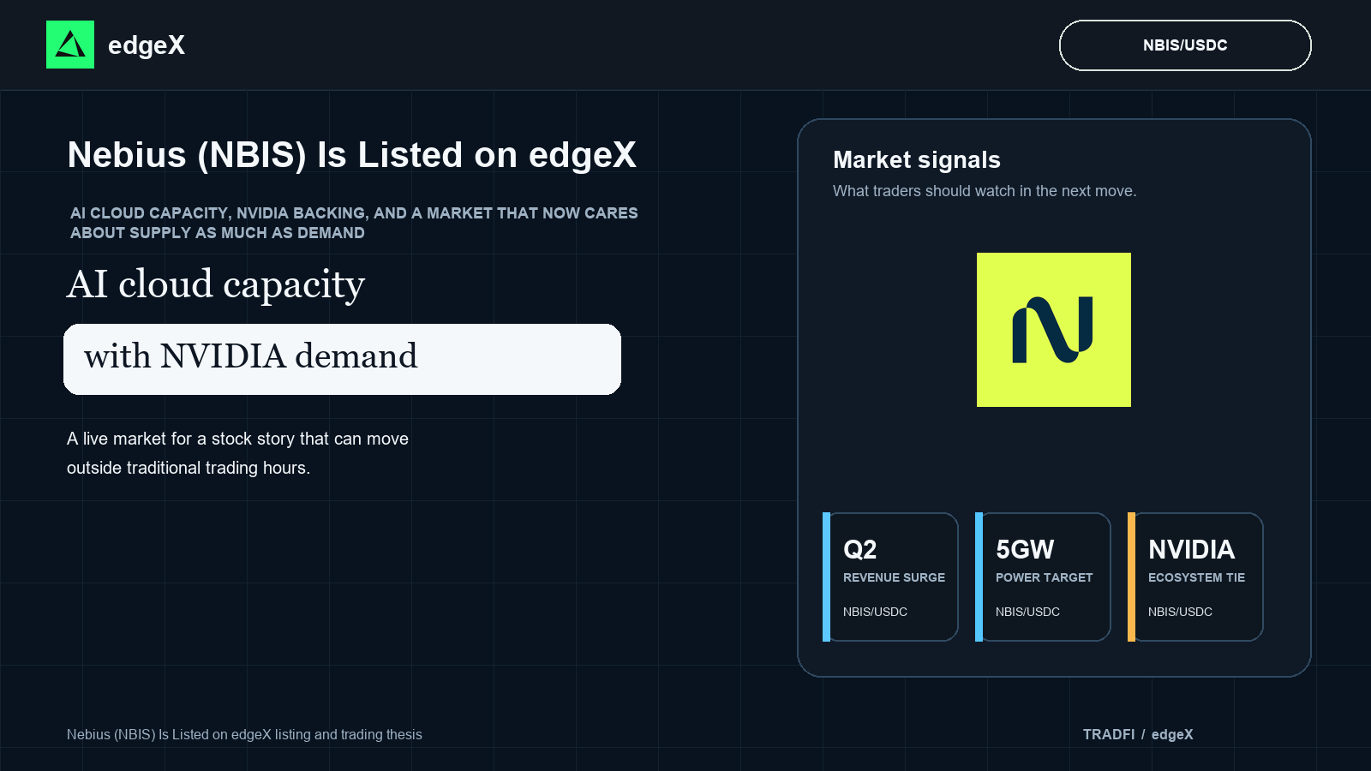This screenshot has height=771, width=1371.
Task: Select the 5GW Power Target card
Action: coord(1043,577)
